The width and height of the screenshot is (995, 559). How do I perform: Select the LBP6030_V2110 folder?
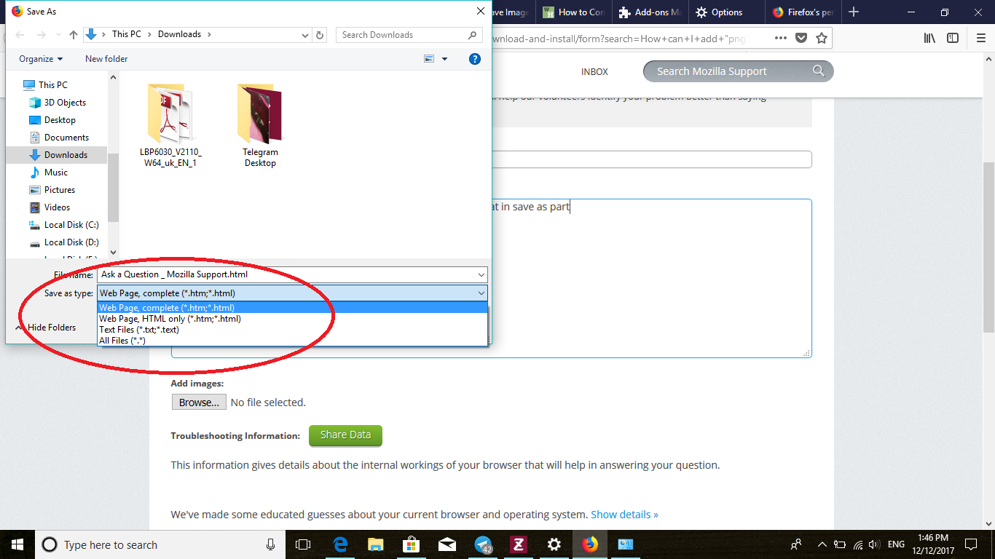170,125
